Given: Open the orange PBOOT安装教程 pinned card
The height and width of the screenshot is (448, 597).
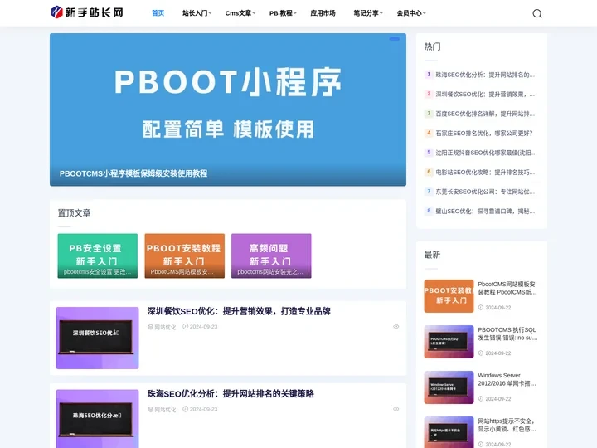Looking at the screenshot, I should (184, 256).
